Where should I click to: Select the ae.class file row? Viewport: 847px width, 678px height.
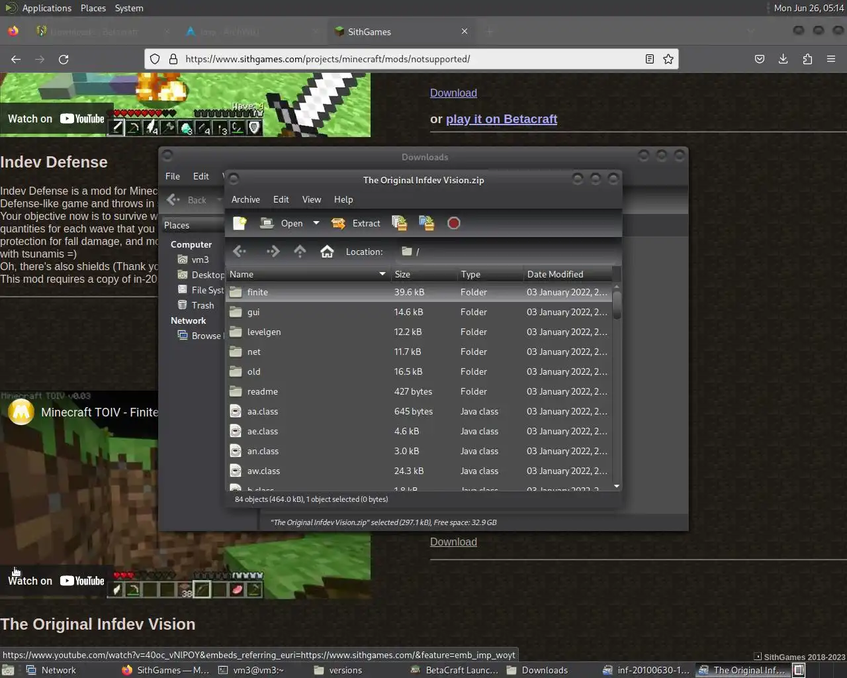[419, 431]
